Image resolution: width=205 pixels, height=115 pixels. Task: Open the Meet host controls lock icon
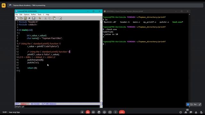[x=201, y=112]
